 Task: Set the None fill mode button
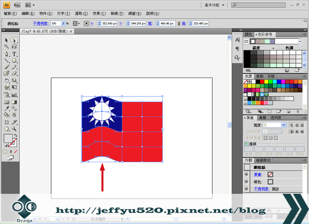pyautogui.click(x=15, y=151)
